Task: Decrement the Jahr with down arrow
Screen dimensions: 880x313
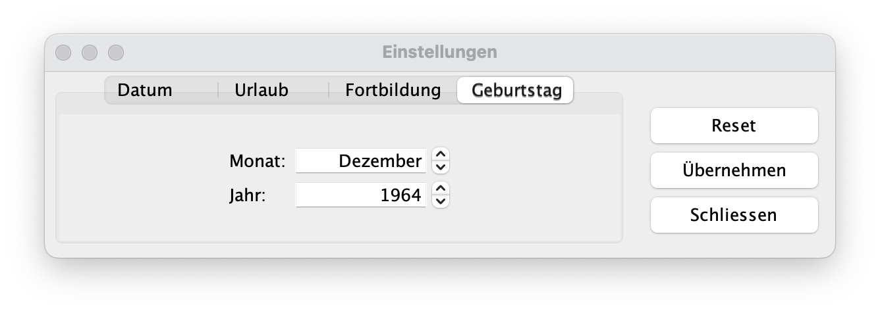Action: tap(441, 201)
